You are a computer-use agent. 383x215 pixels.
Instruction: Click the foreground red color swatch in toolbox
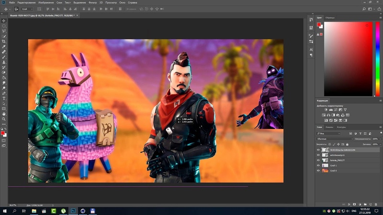click(x=3, y=133)
